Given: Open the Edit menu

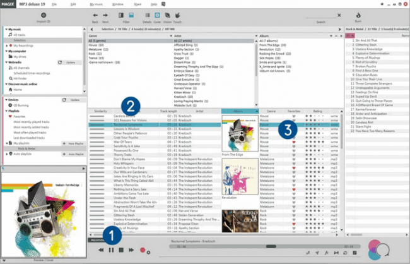Looking at the screenshot, I should click(x=73, y=4).
